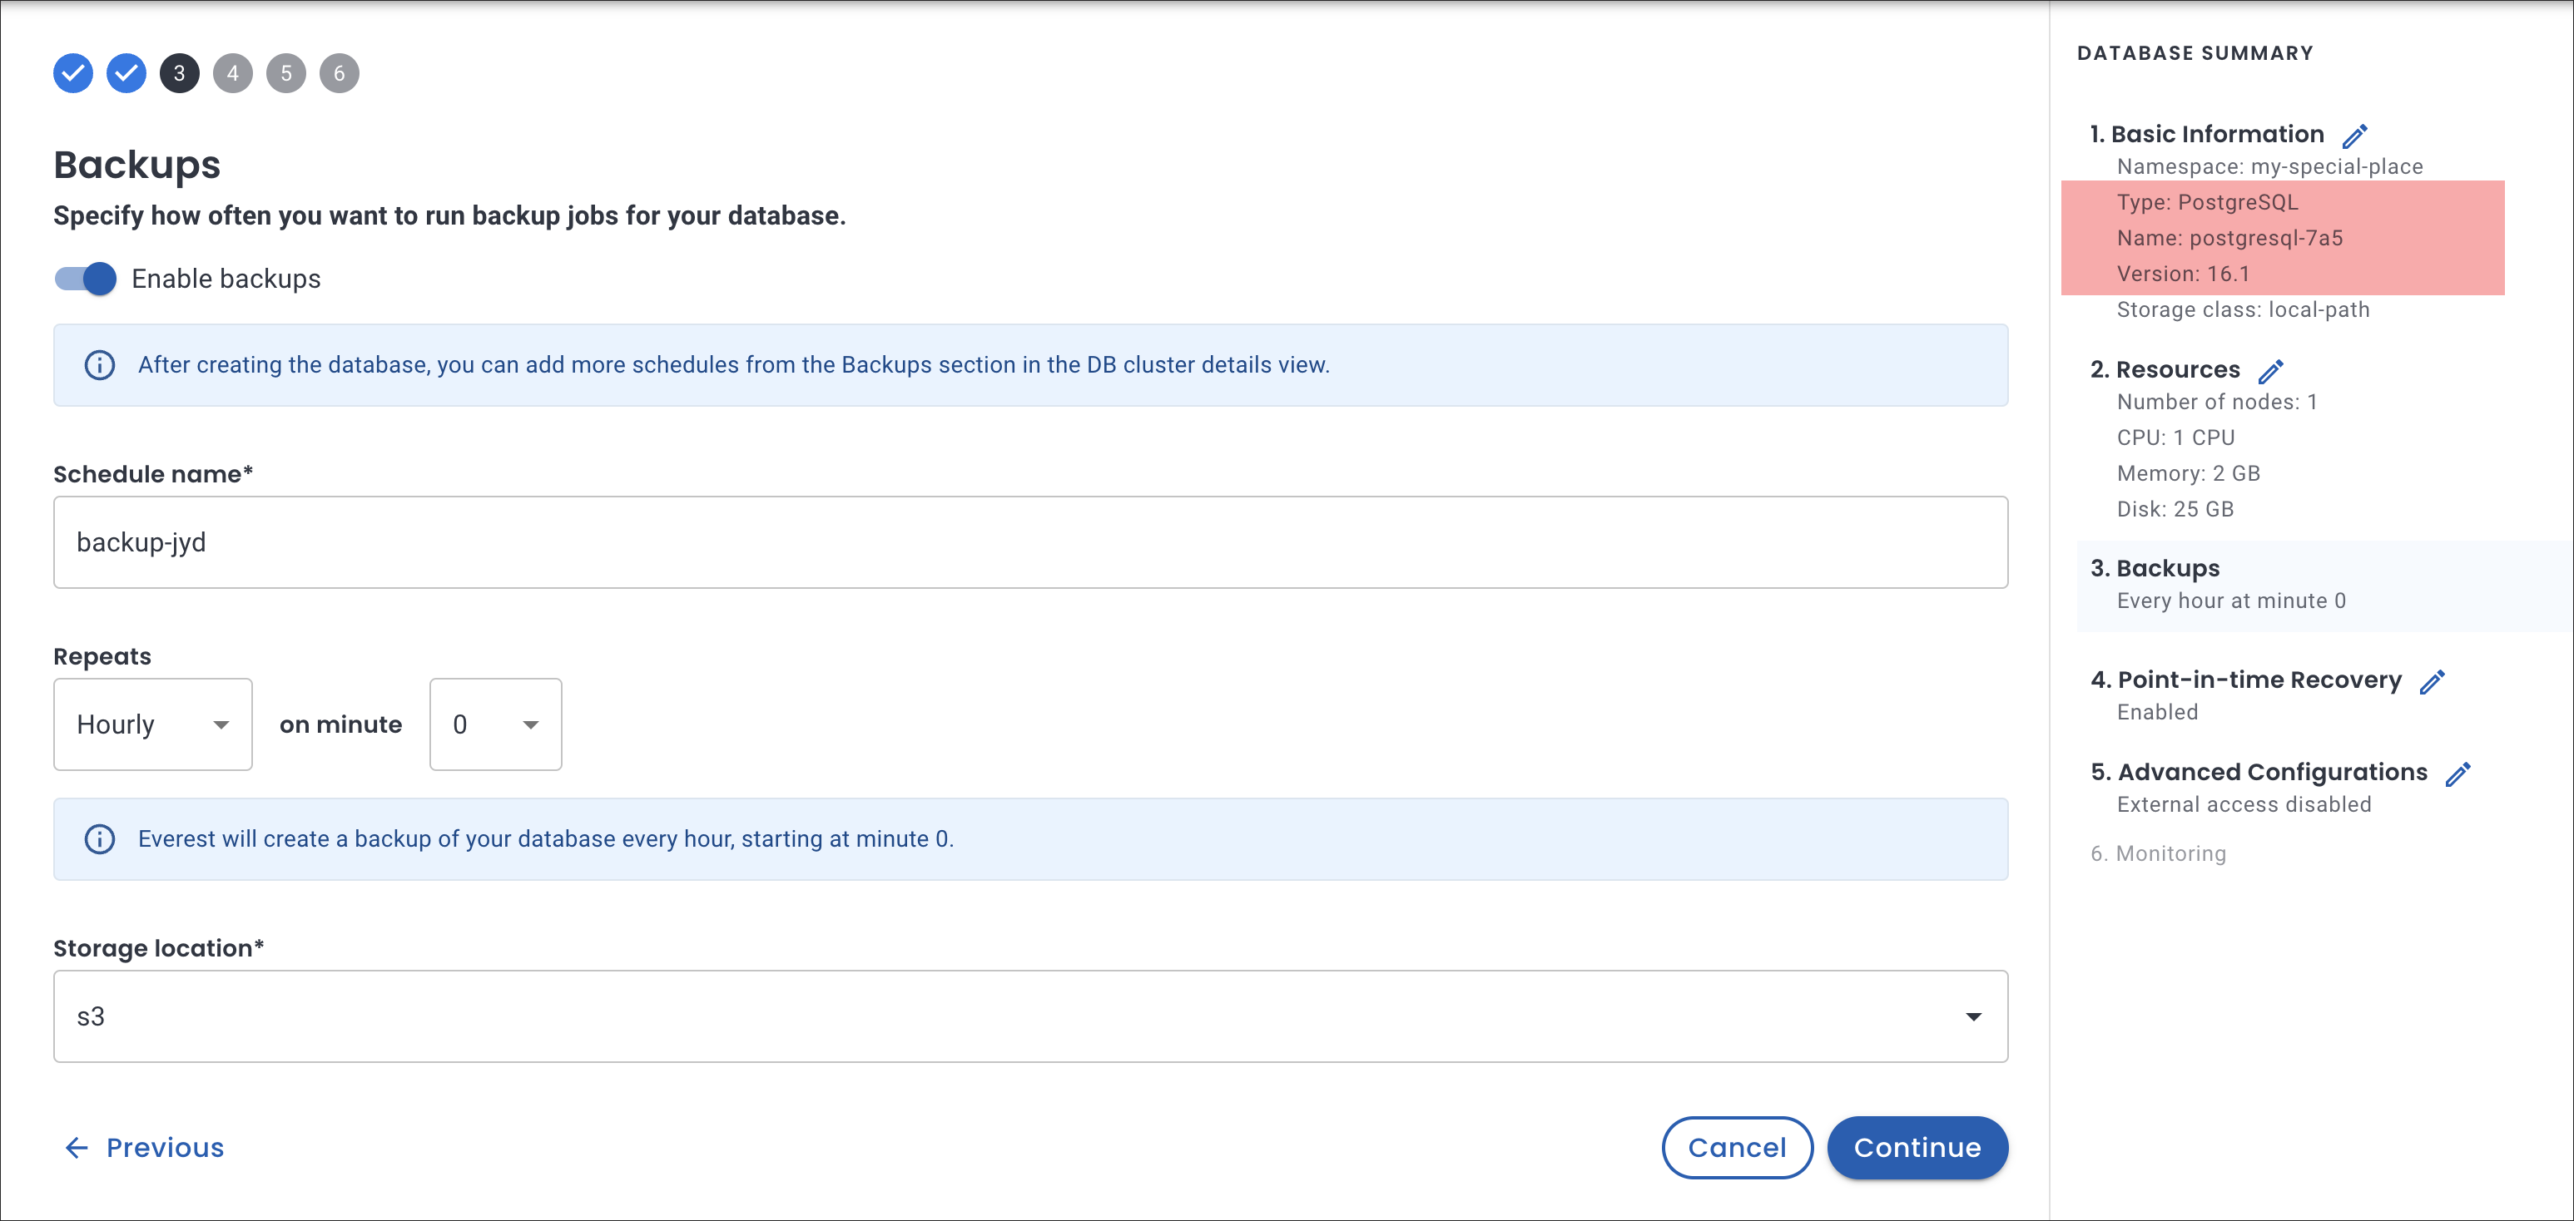Select Backups section in database summary

point(2166,569)
